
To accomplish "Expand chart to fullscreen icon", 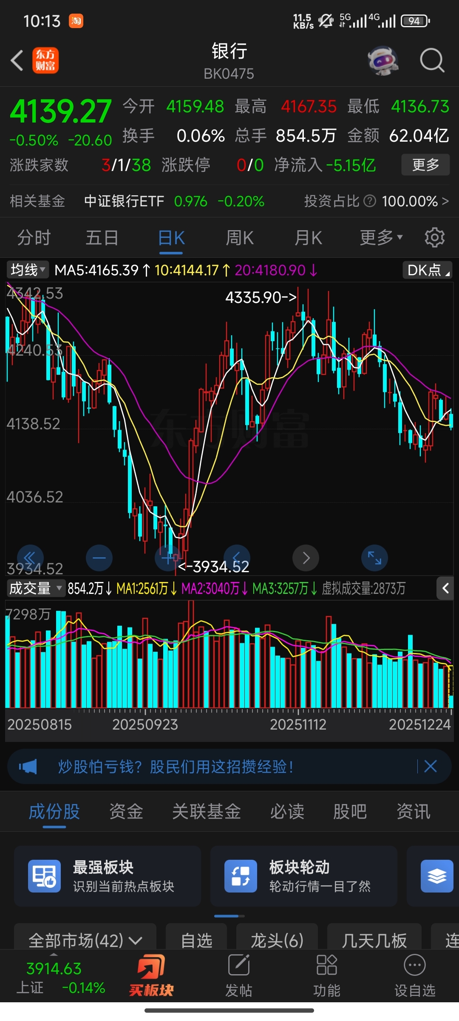I will [374, 558].
